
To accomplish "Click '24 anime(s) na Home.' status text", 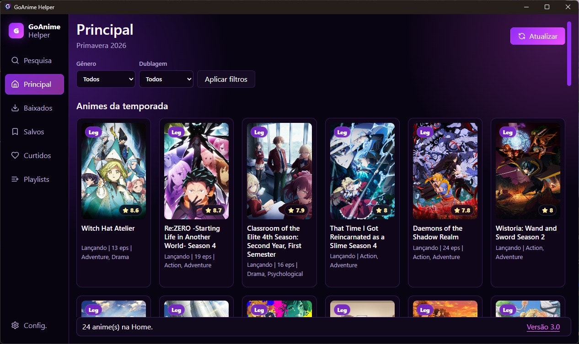I will (118, 327).
